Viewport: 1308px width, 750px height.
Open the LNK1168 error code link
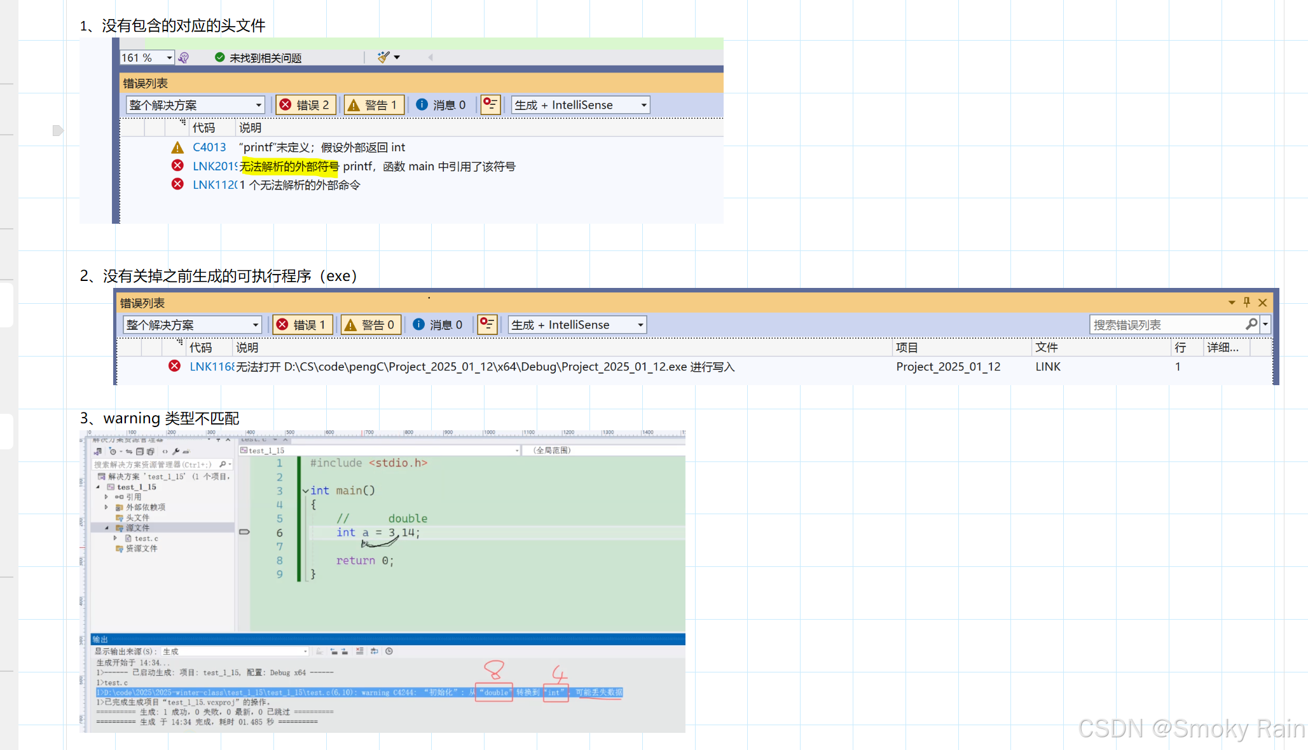(212, 367)
